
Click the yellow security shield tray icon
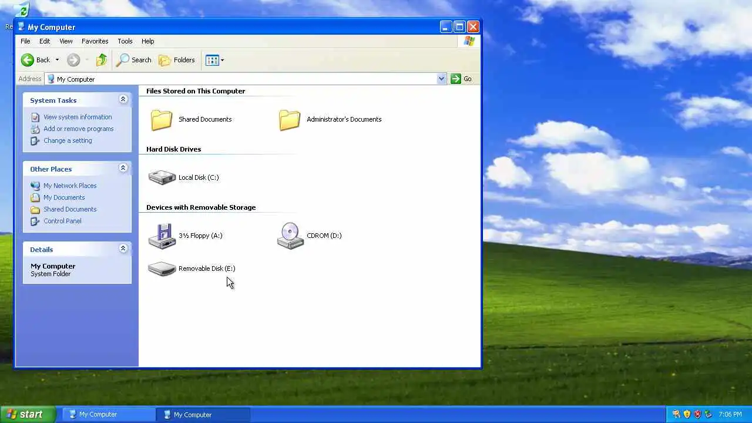687,414
